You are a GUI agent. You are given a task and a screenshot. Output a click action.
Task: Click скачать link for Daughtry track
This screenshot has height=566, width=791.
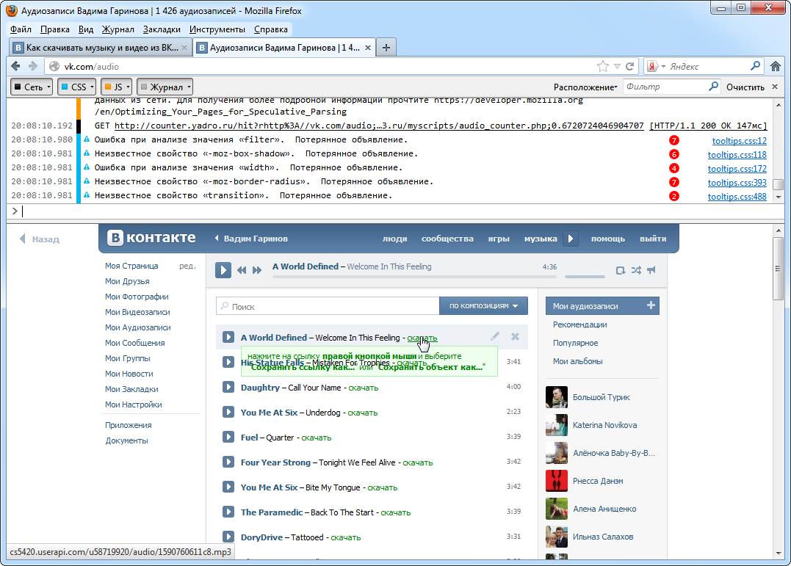click(364, 388)
